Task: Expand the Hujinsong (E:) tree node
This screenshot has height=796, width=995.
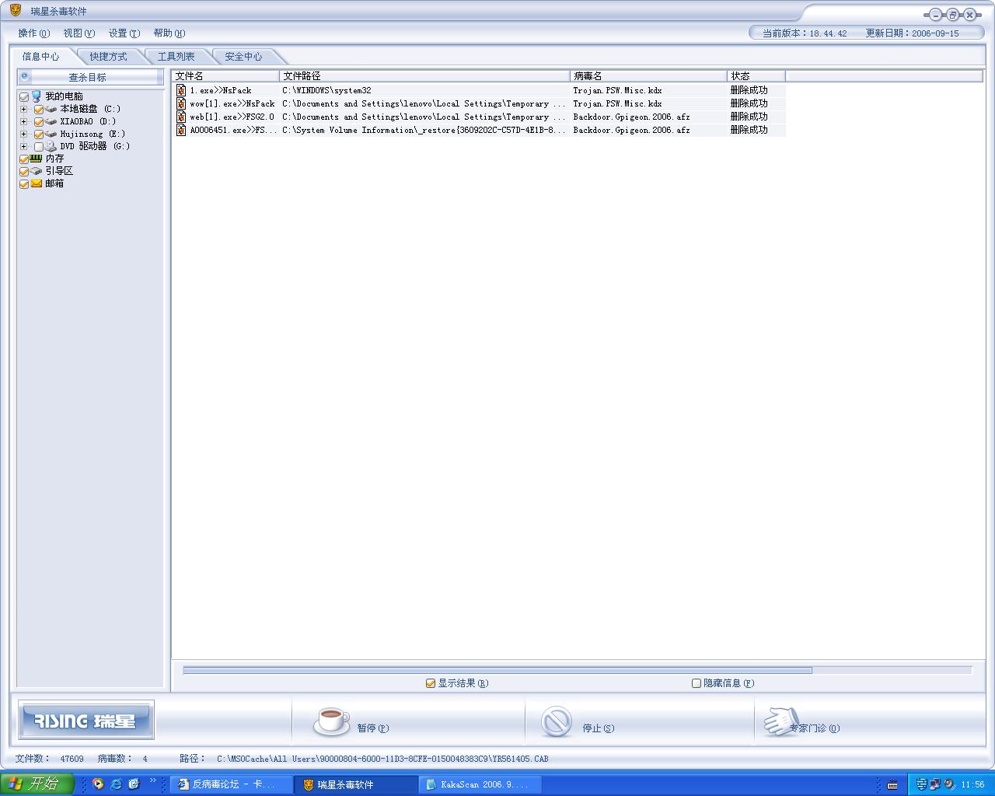Action: (x=23, y=134)
